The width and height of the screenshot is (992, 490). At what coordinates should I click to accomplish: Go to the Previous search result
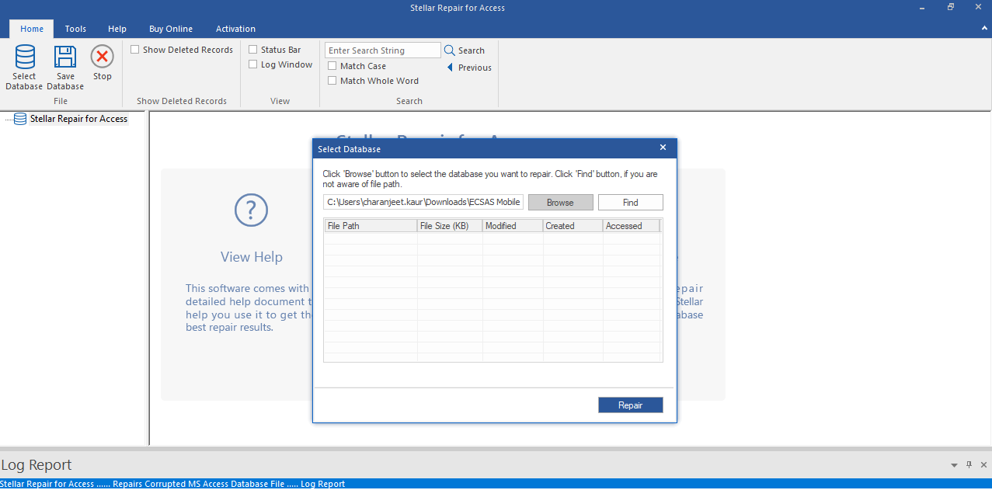click(x=470, y=68)
